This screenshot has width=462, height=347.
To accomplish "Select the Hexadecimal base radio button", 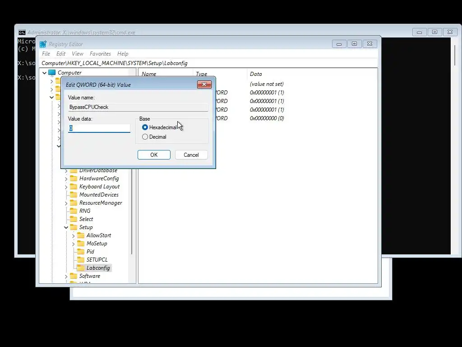I will (x=145, y=127).
